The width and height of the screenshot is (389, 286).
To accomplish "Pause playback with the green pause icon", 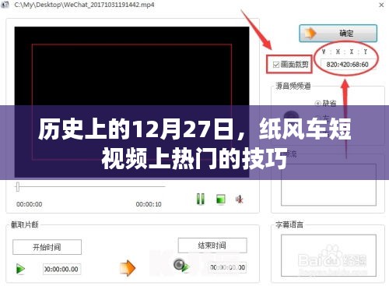I will [201, 199].
